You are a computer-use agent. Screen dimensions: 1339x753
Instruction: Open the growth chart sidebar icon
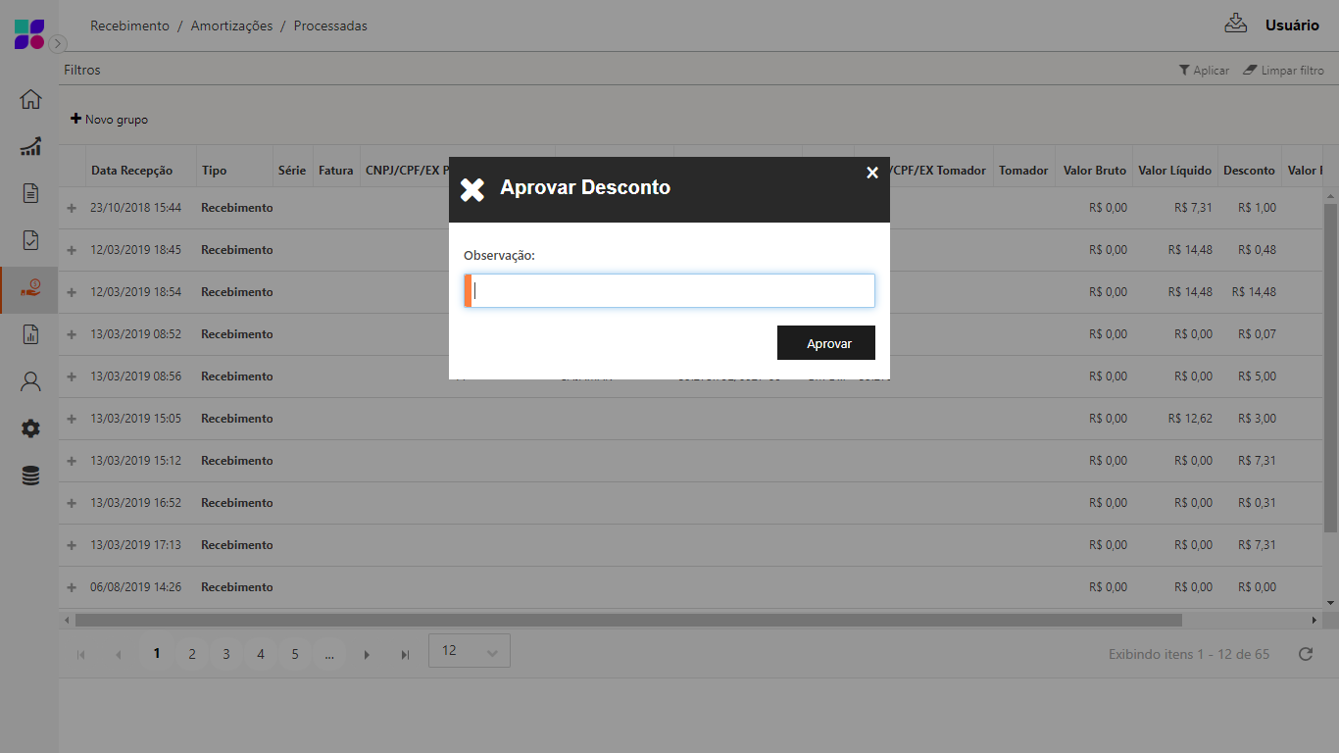click(30, 147)
